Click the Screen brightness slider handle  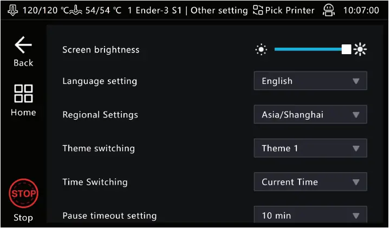pos(346,50)
